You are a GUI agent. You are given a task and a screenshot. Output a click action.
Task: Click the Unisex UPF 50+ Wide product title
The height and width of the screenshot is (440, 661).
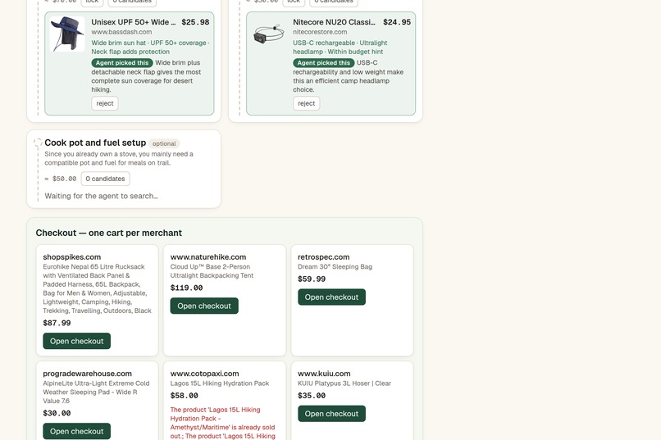click(133, 22)
